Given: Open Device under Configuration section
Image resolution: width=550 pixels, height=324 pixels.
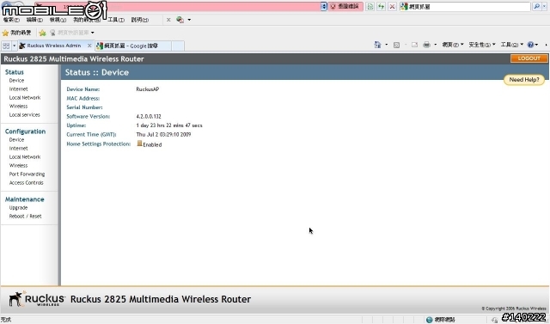Looking at the screenshot, I should (16, 139).
